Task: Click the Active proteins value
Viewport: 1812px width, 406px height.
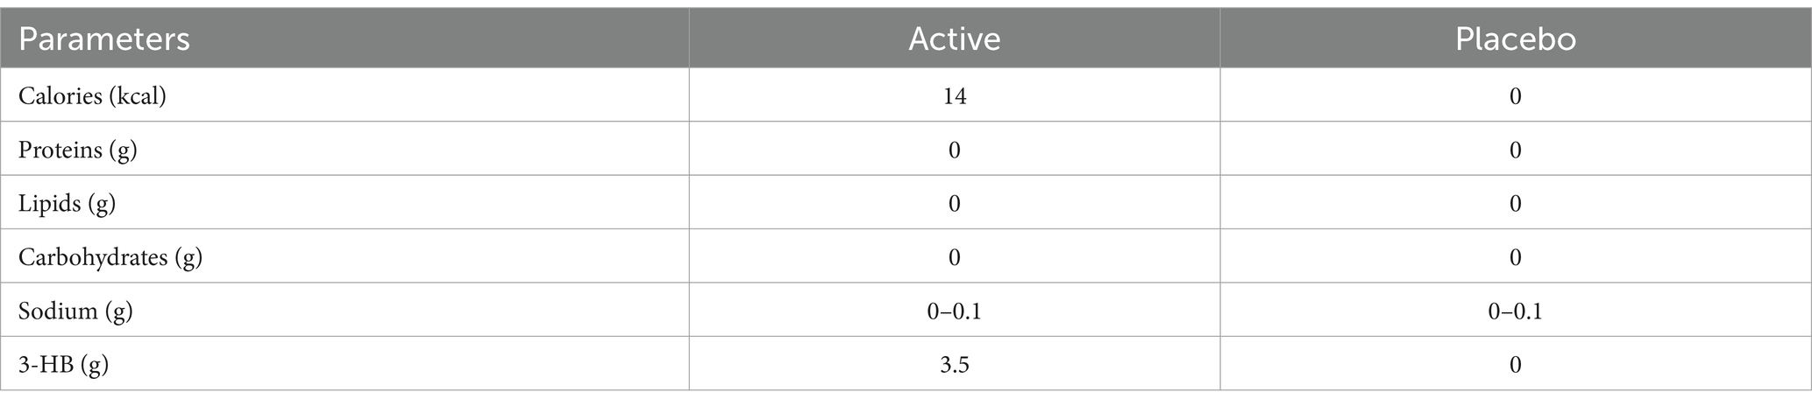Action: tap(954, 150)
